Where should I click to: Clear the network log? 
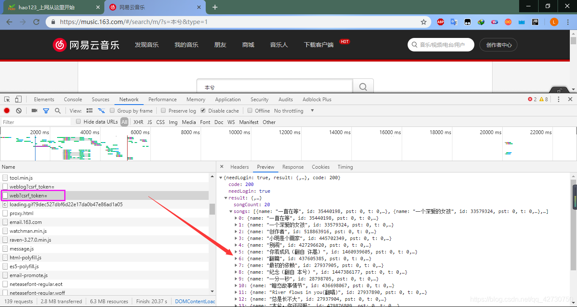point(19,110)
